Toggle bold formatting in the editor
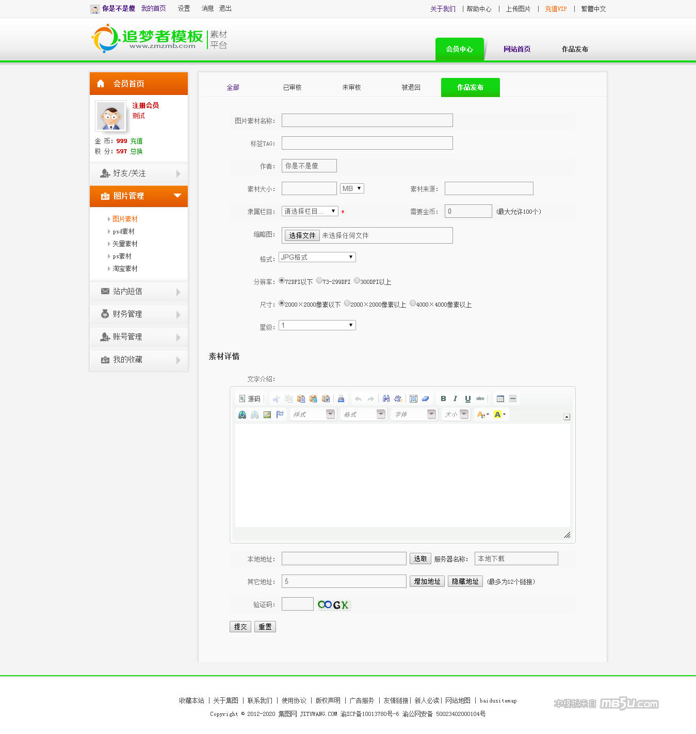Viewport: 696px width, 734px height. [443, 398]
